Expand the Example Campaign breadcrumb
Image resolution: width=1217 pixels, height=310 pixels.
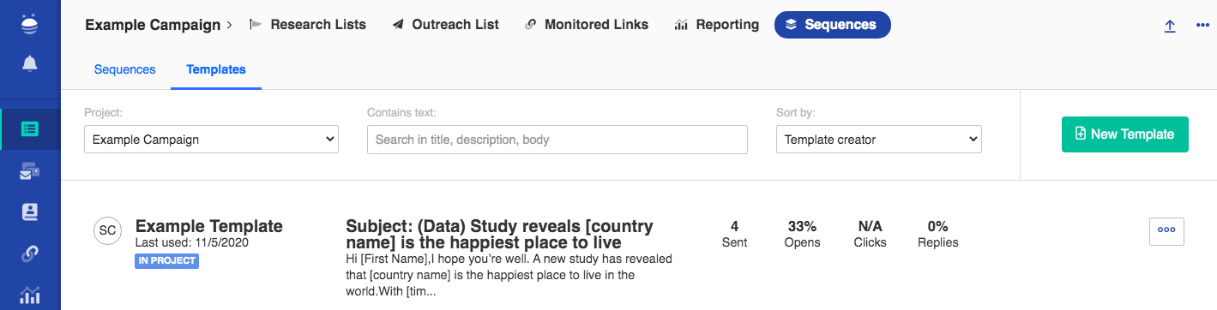159,25
